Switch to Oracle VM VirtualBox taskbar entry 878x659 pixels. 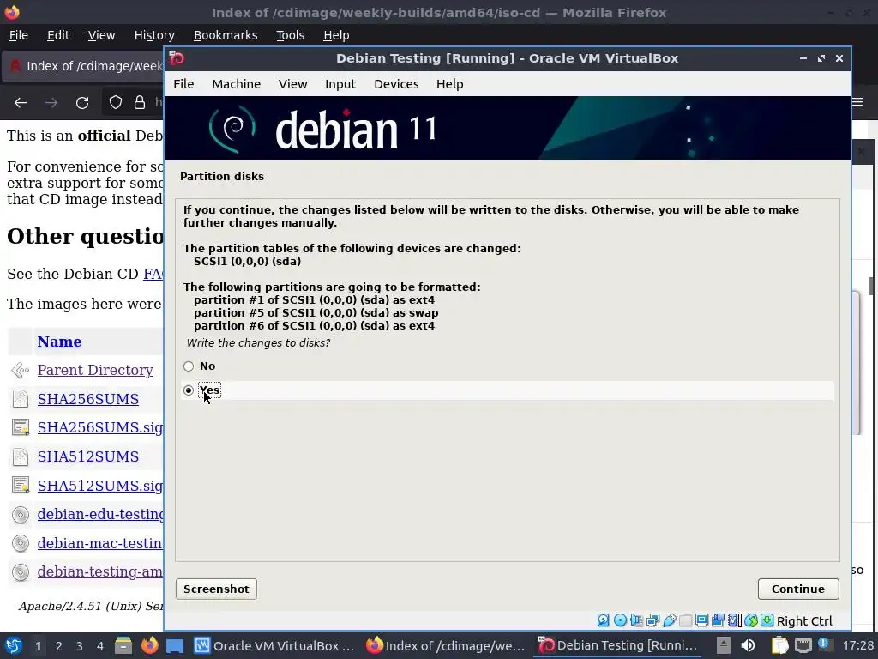click(x=274, y=645)
